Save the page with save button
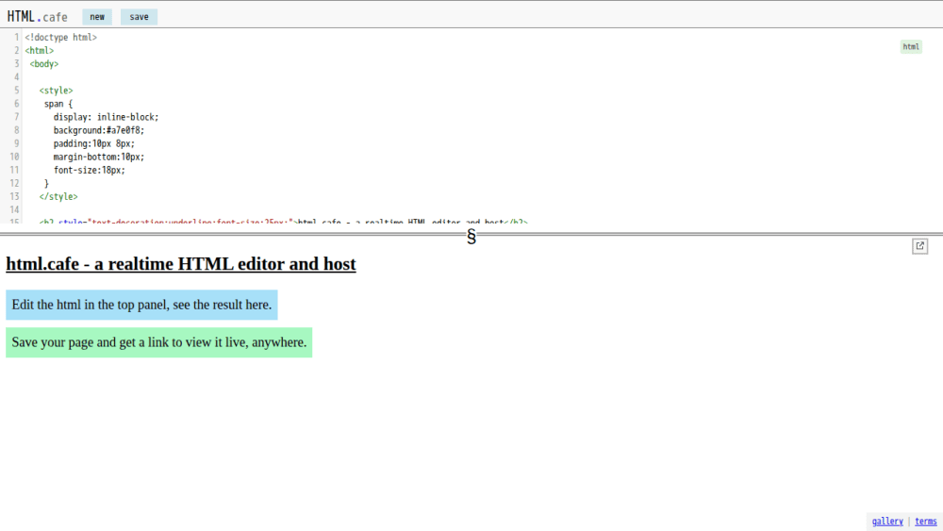This screenshot has width=943, height=531. 139,17
